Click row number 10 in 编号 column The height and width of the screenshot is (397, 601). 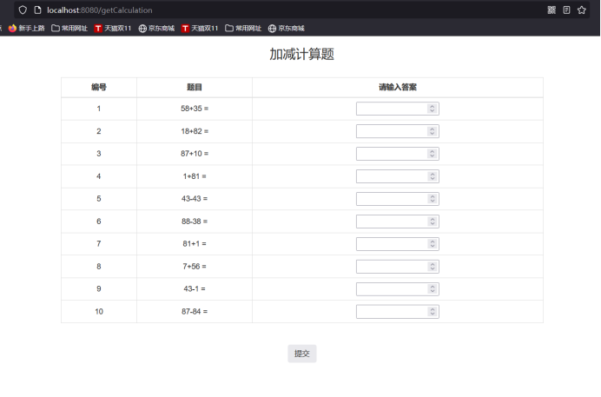(99, 312)
